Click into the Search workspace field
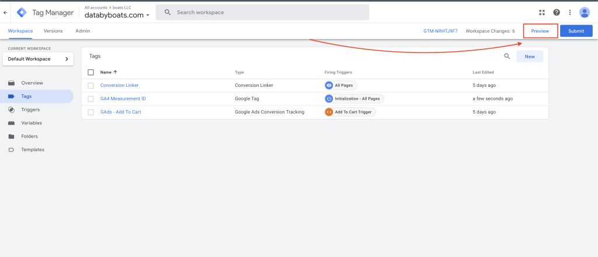 (x=262, y=13)
